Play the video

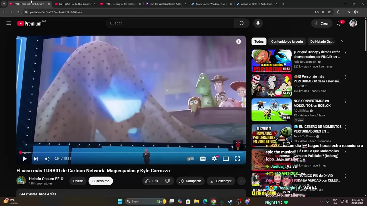[x=25, y=159]
